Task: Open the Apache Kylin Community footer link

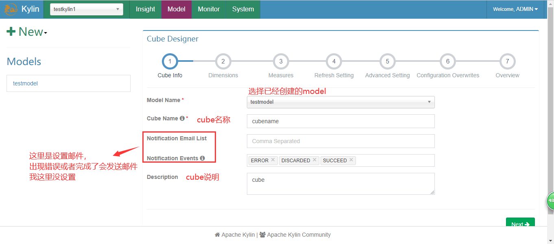Action: coord(299,235)
